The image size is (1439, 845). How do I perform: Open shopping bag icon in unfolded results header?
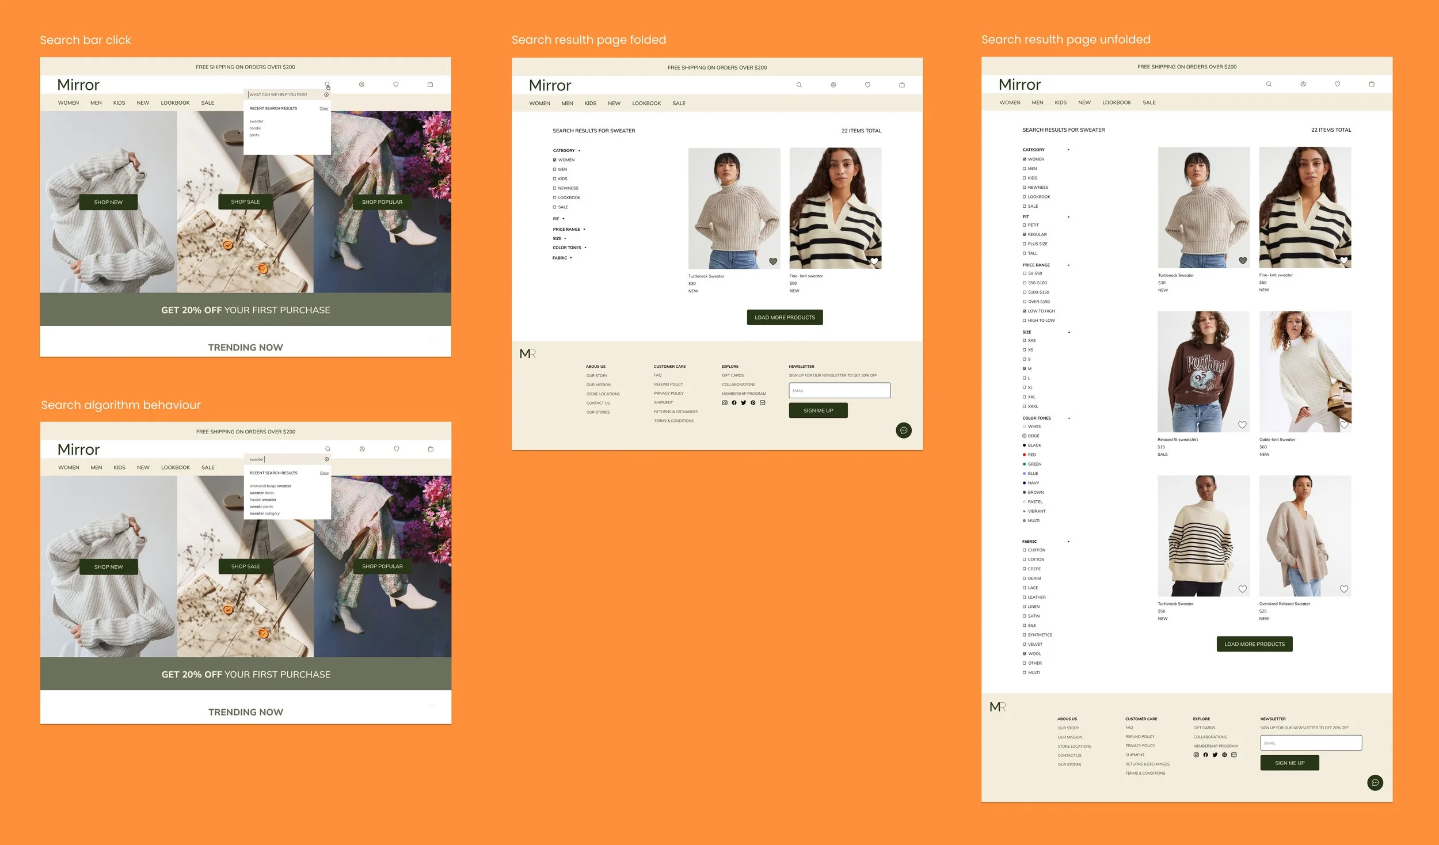click(1372, 84)
